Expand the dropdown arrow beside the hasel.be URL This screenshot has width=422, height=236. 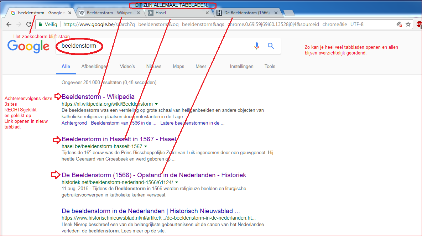click(146, 146)
